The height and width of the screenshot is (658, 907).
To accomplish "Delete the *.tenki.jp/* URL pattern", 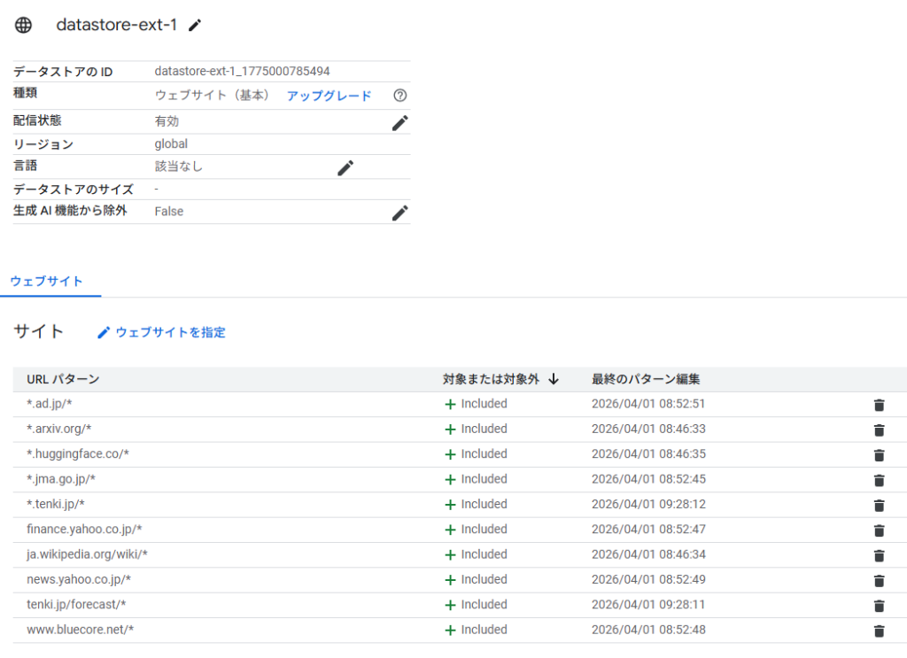I will (879, 505).
